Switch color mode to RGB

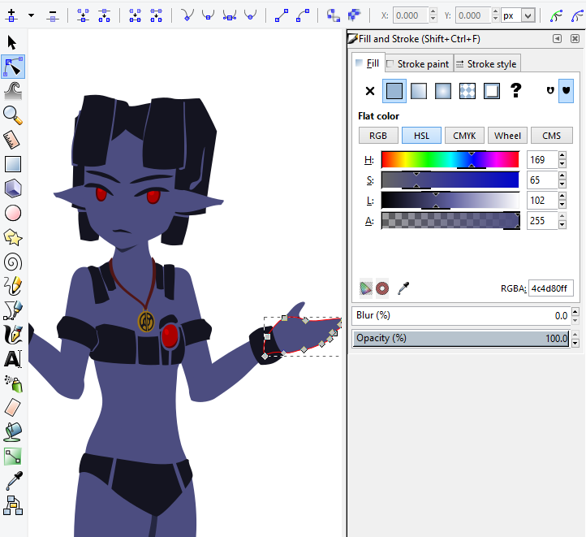tap(378, 136)
